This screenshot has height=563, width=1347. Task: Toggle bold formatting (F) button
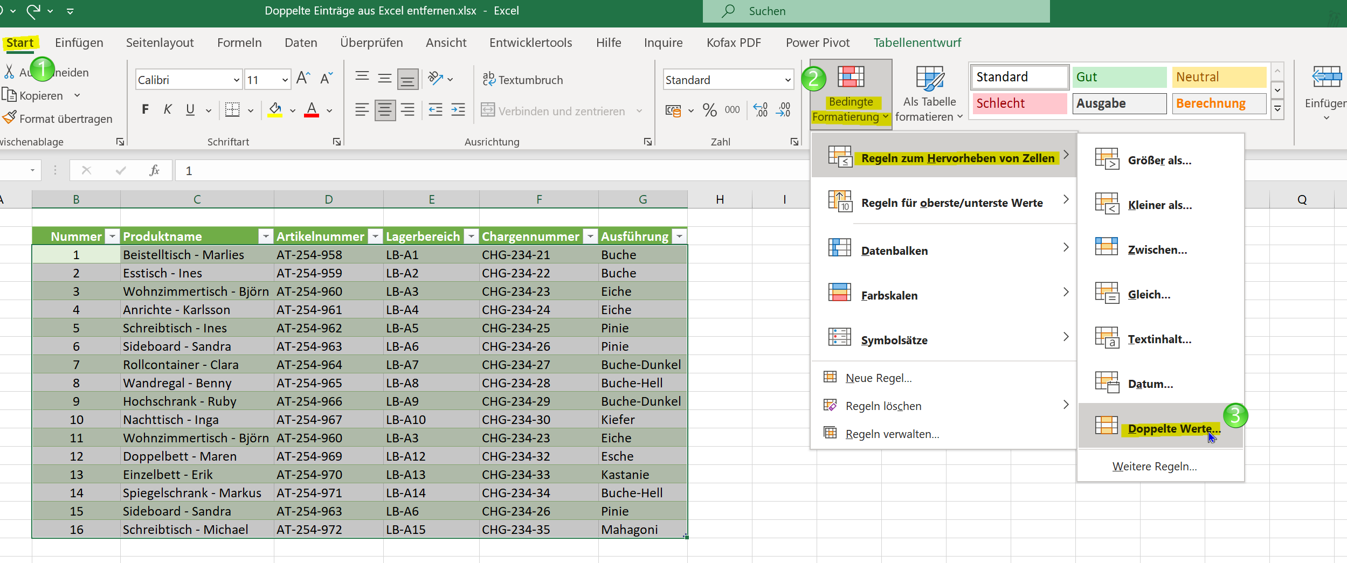(x=145, y=110)
